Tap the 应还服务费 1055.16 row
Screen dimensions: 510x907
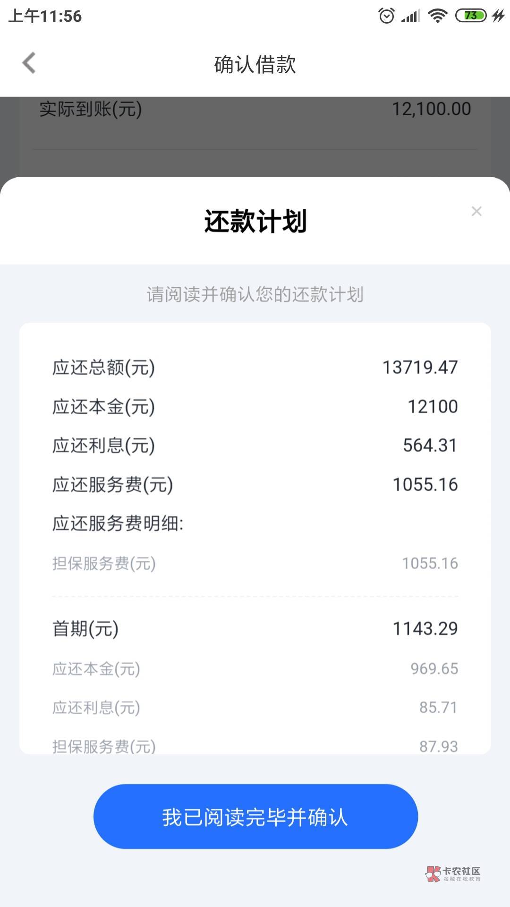(255, 485)
